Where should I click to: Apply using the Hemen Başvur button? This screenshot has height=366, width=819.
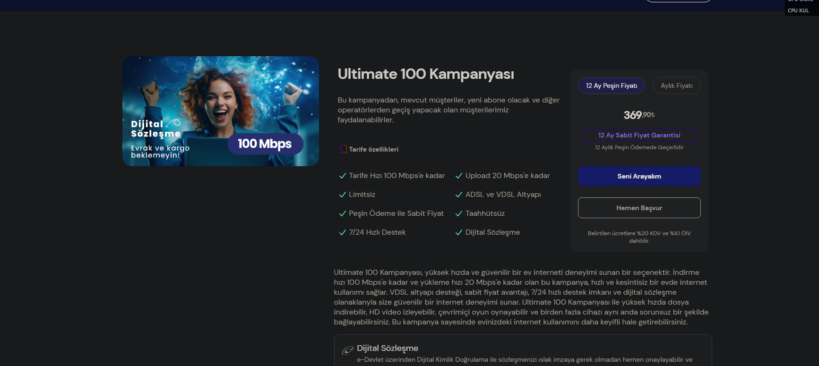(x=639, y=208)
